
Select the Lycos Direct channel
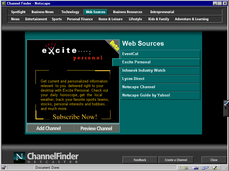pyautogui.click(x=161, y=79)
